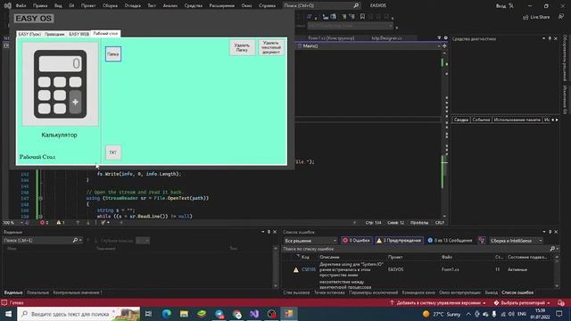The image size is (571, 321).
Task: Open the calculator app thumbnail
Action: coord(60,84)
